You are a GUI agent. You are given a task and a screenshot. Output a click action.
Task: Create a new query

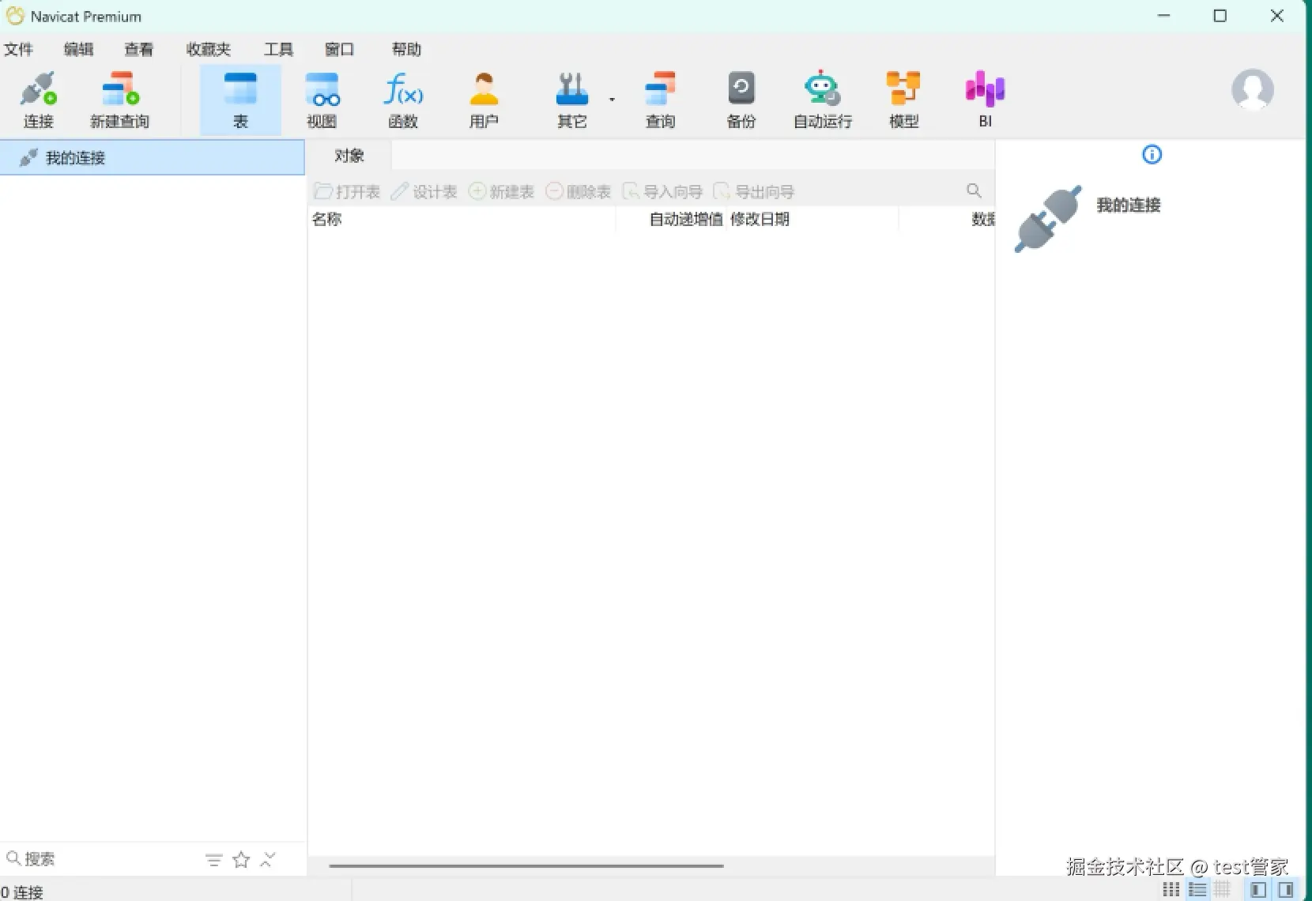coord(119,98)
